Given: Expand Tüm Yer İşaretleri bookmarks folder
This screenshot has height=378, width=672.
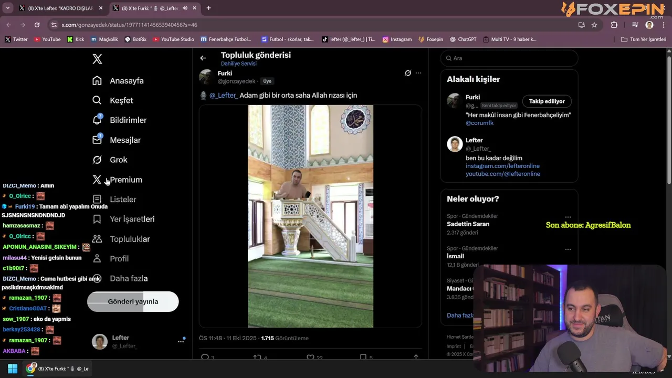Looking at the screenshot, I should click(643, 39).
